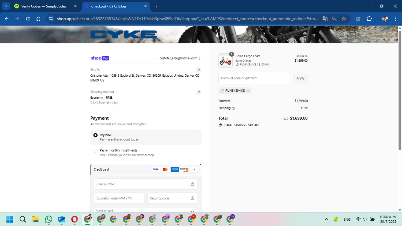The height and width of the screenshot is (226, 402).
Task: Click the Shop Pay logo
Action: point(100,58)
